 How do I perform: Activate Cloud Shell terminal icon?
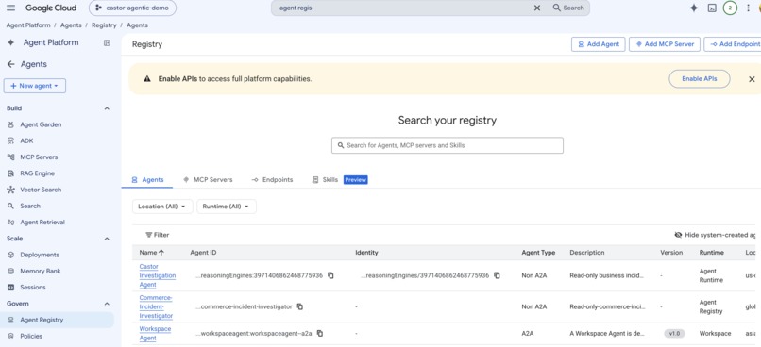[x=712, y=8]
